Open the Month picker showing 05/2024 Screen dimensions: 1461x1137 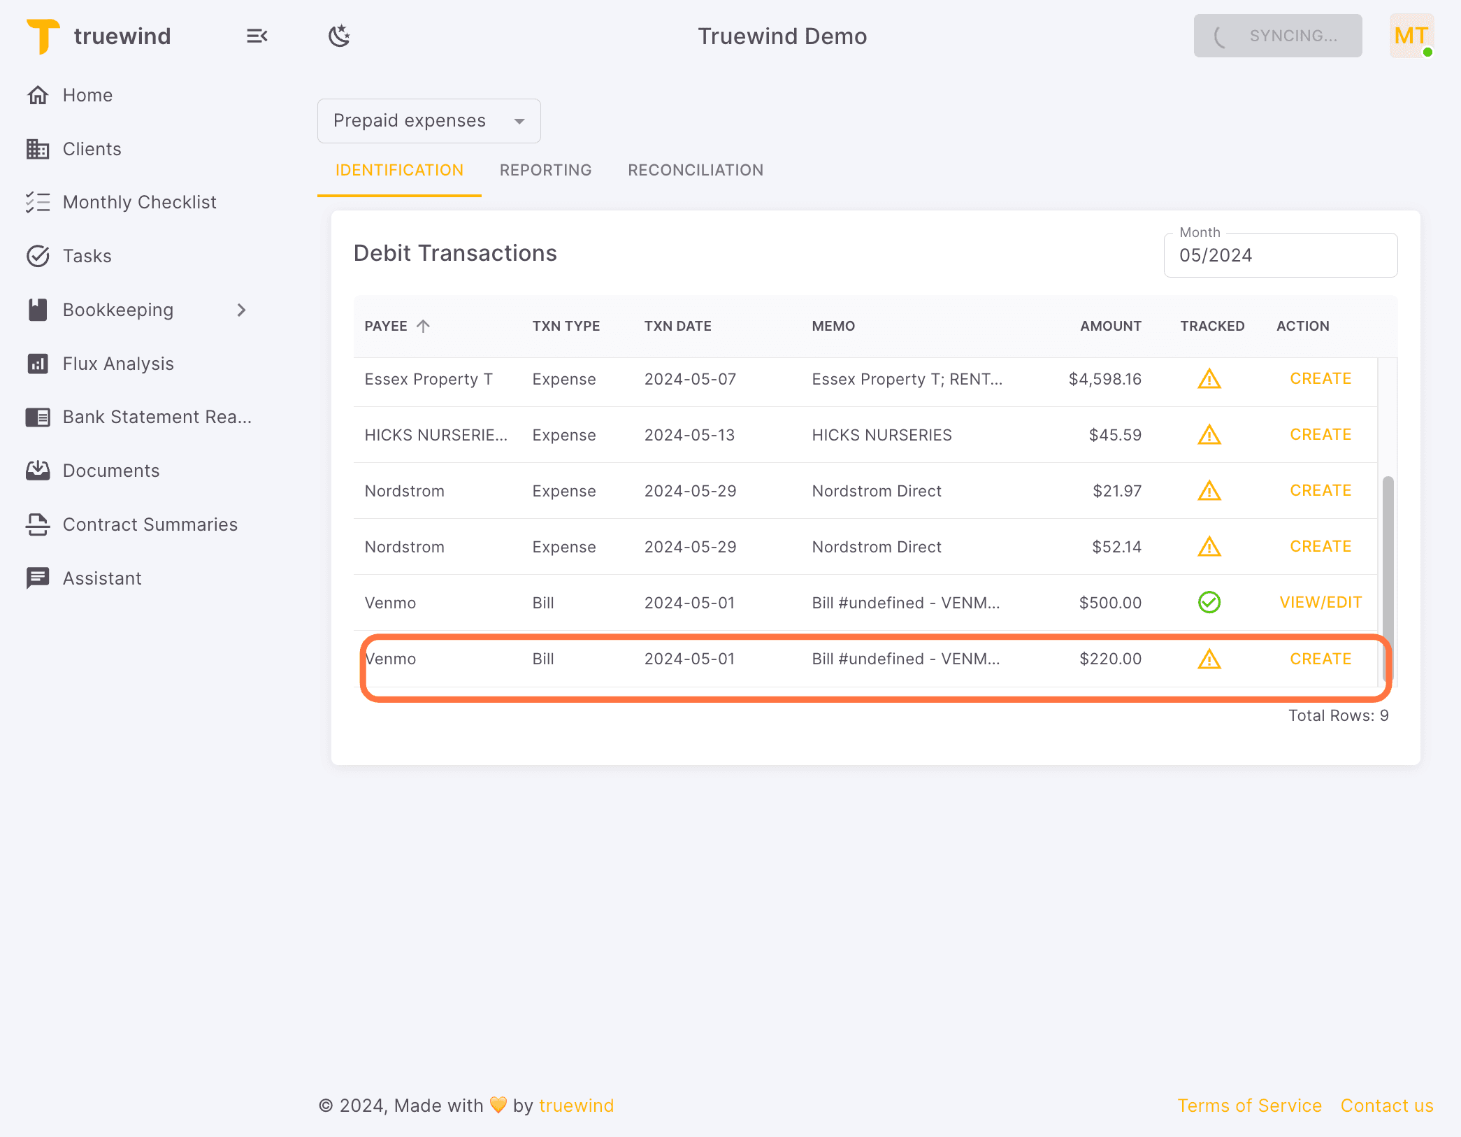[1280, 255]
